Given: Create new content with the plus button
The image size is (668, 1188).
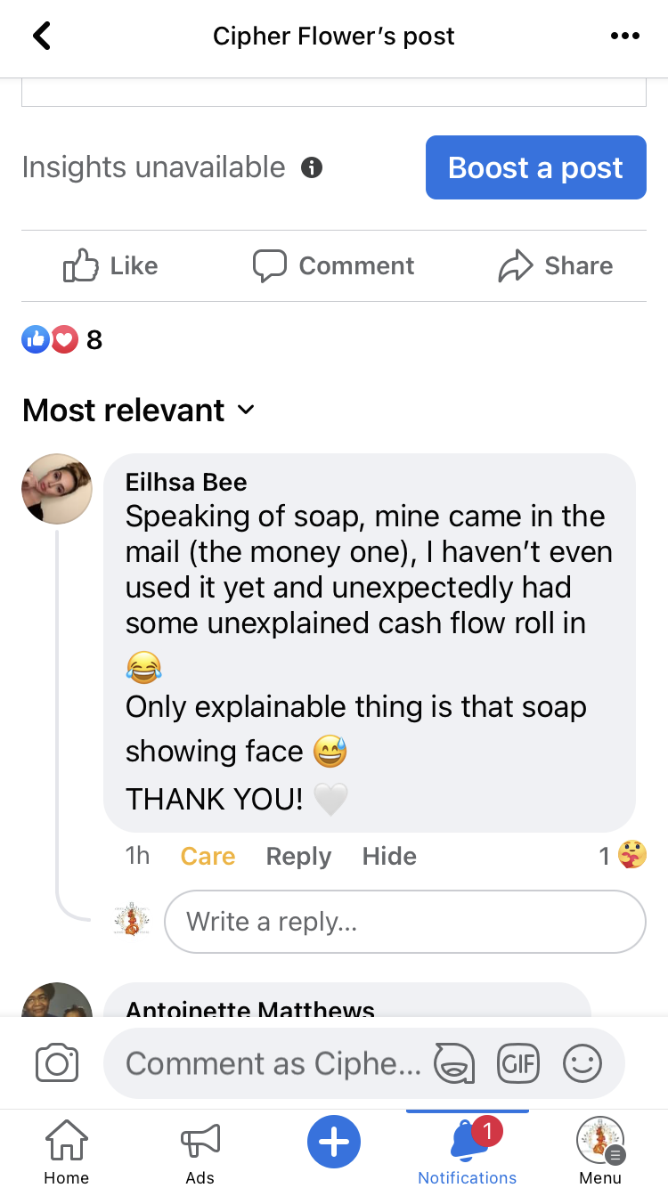Looking at the screenshot, I should (334, 1141).
